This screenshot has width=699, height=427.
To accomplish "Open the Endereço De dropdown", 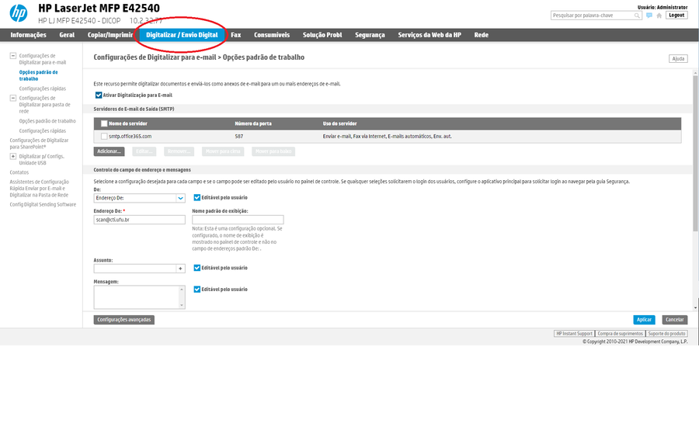I will (x=137, y=197).
